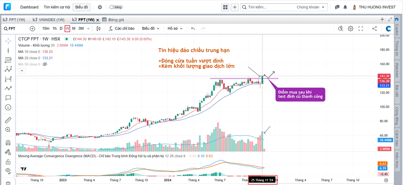The width and height of the screenshot is (403, 185).
Task: Select the zoom in tool
Action: (8, 130)
